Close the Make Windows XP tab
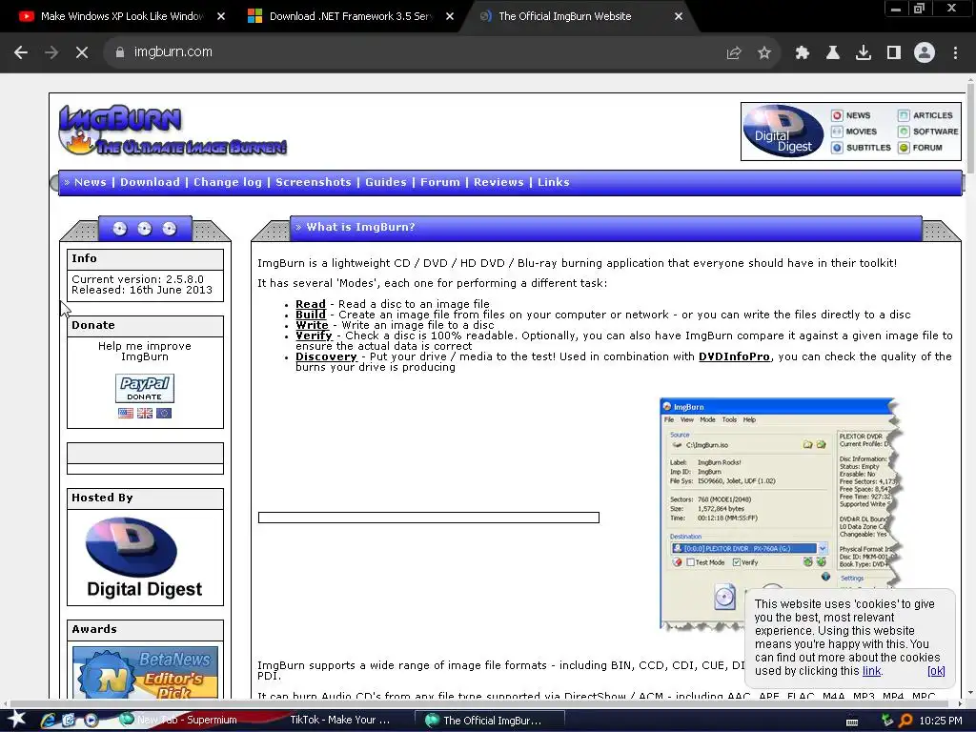This screenshot has width=976, height=732. pyautogui.click(x=221, y=16)
